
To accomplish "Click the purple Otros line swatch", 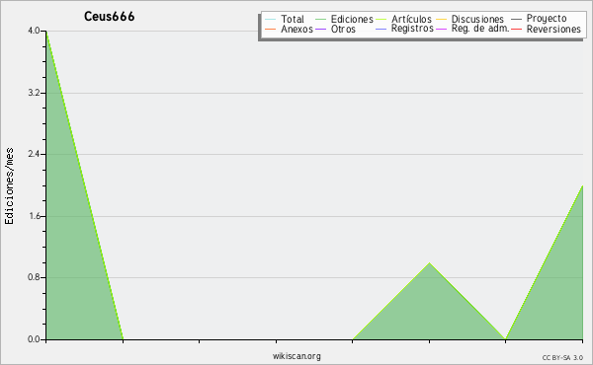I will coord(320,30).
